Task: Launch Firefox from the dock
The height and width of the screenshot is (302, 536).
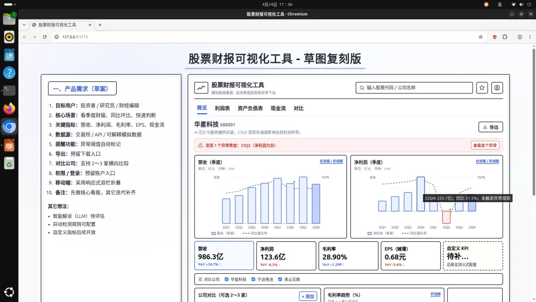Action: (9, 108)
